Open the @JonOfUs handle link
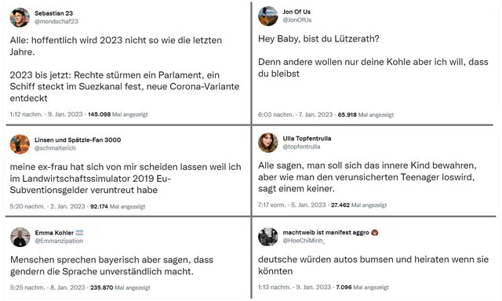Viewport: 502px width, 301px height. coord(297,20)
